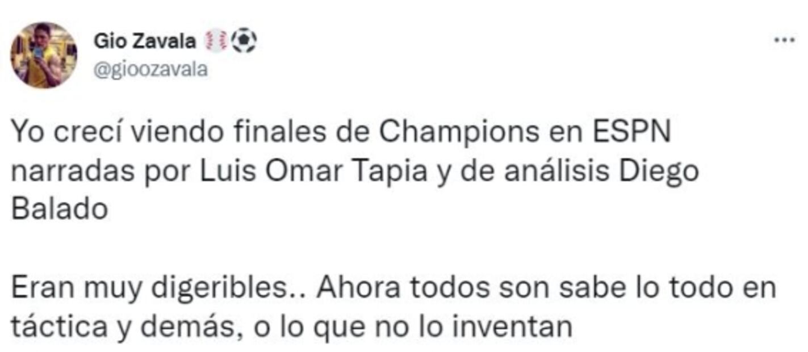Screen dimensions: 808x352
Task: Click the soccer ball emoji beside the name
Action: pos(244,41)
